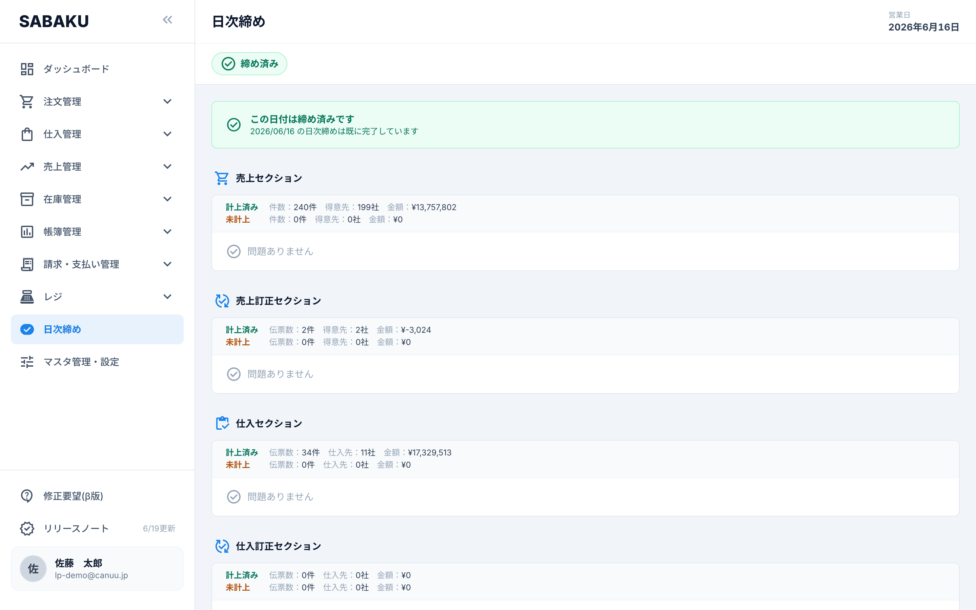
Task: Click the 帳簿管理 chart icon
Action: pyautogui.click(x=27, y=232)
